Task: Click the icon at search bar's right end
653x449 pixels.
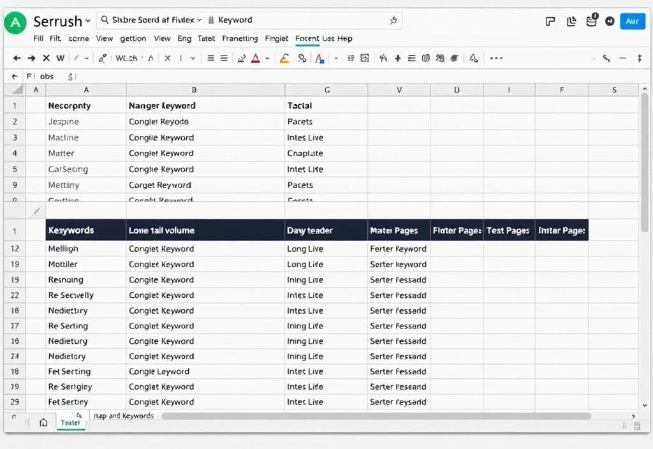Action: [x=393, y=20]
